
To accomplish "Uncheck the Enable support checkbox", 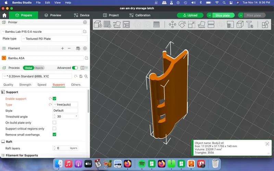I will tap(54, 98).
